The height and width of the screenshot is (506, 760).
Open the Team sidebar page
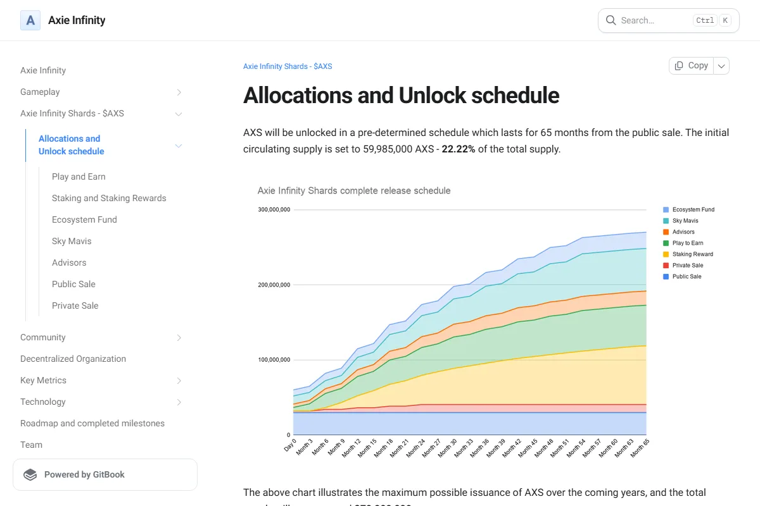coord(31,445)
